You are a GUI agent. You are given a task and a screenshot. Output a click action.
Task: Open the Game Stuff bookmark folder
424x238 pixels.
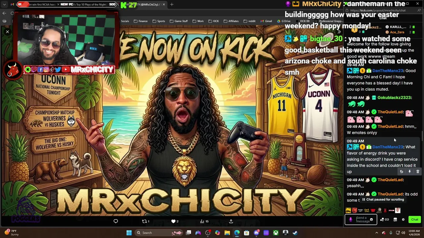179,21
